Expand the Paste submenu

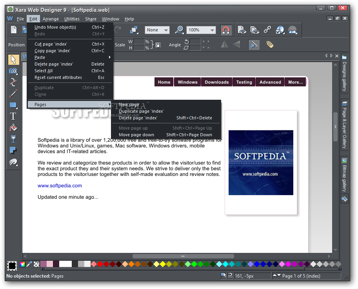[x=70, y=57]
